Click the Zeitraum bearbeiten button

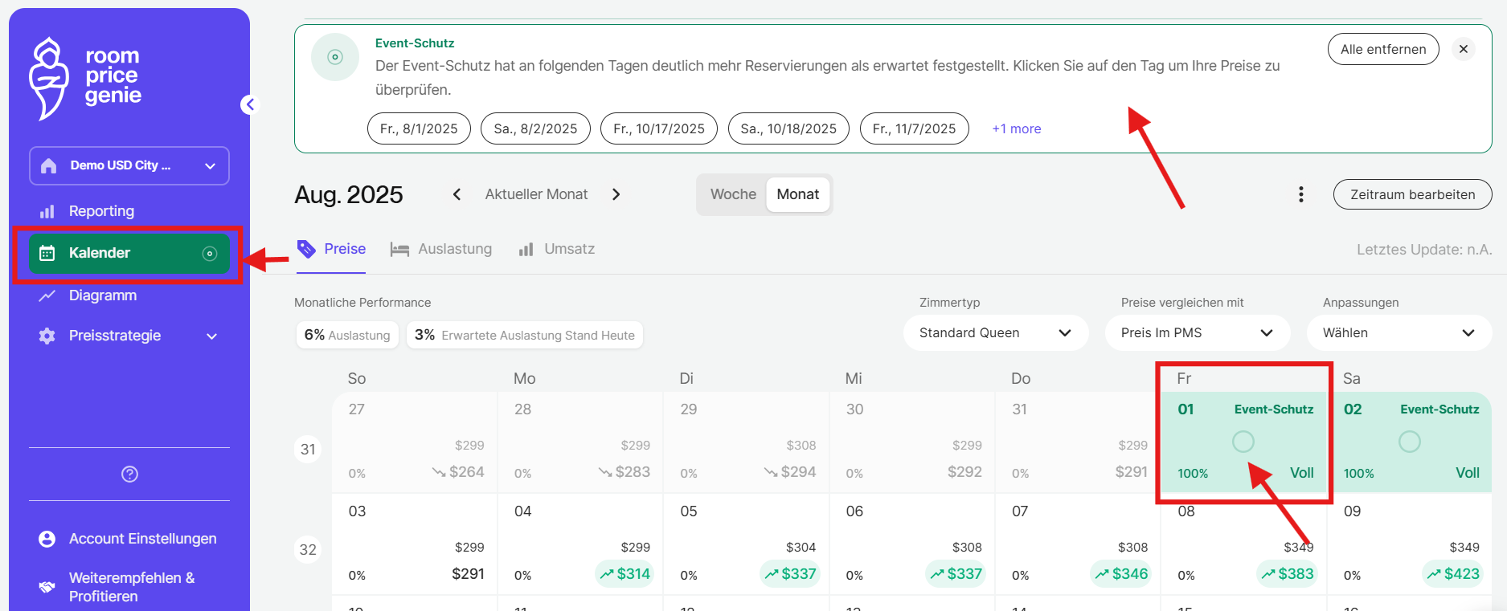(1412, 194)
